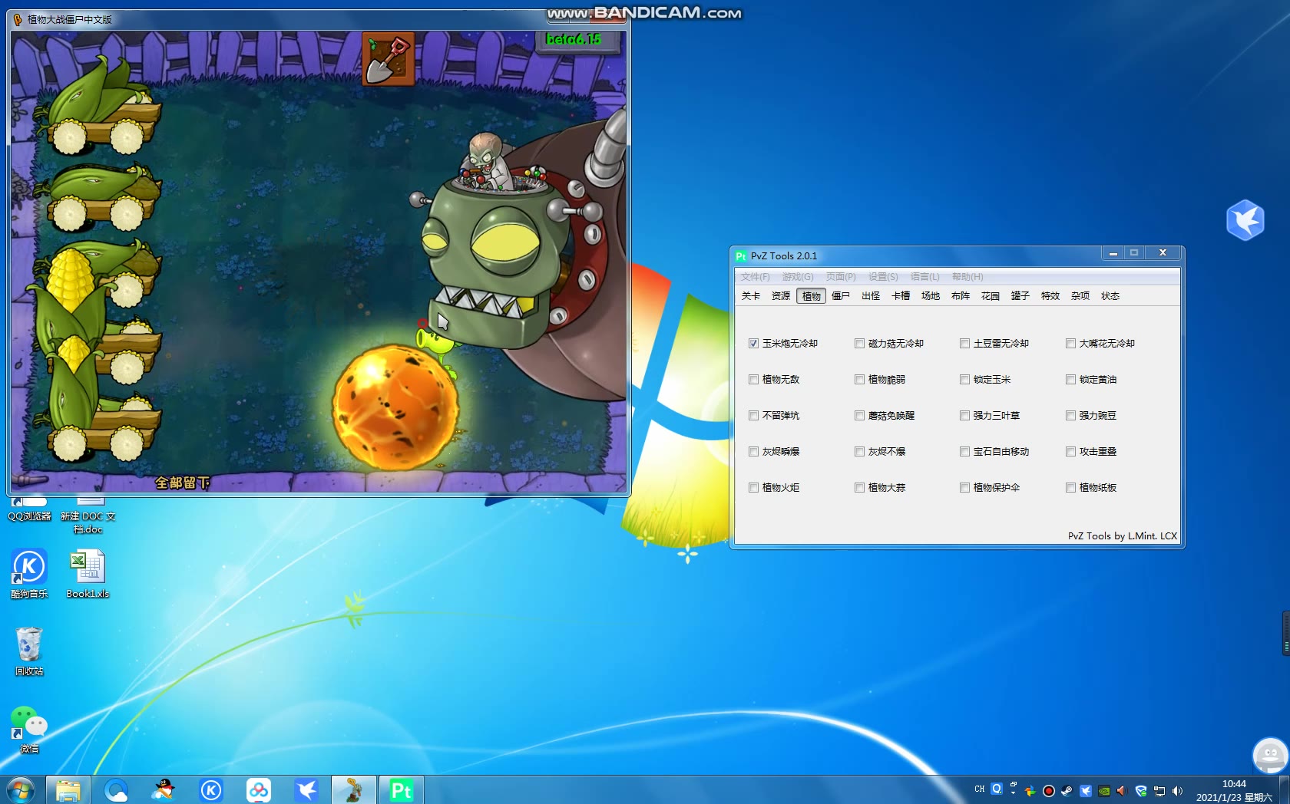Open the 设置(S) menu
This screenshot has width=1290, height=804.
(x=883, y=277)
